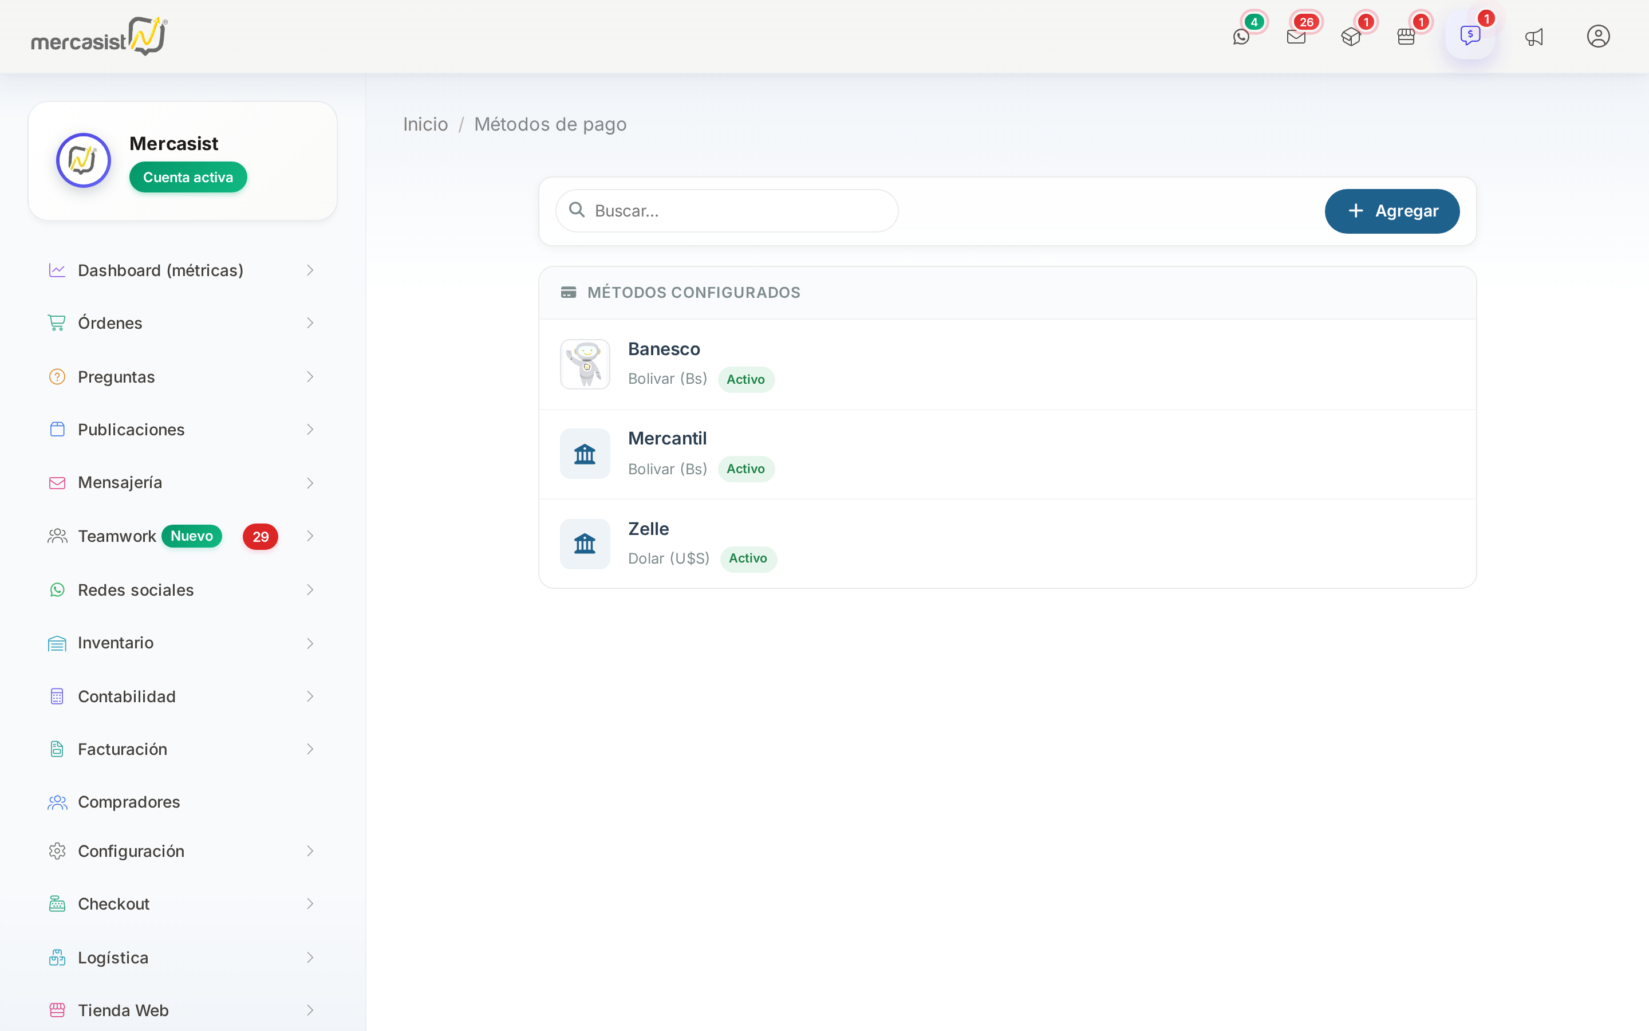1649x1031 pixels.
Task: Open the Inventario menu item
Action: [x=183, y=643]
